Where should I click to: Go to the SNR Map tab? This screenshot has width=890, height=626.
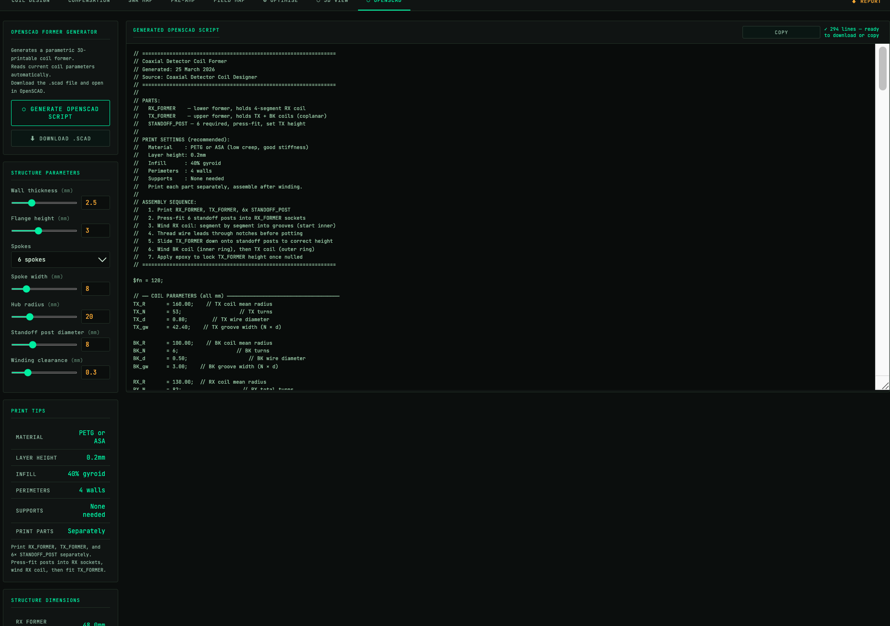[x=140, y=2]
